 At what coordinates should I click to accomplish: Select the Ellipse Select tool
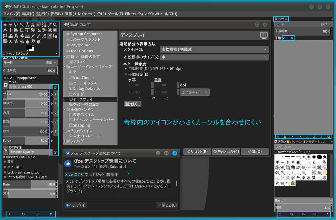(10, 25)
